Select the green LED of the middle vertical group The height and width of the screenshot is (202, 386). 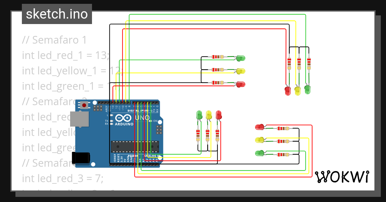coord(198,114)
